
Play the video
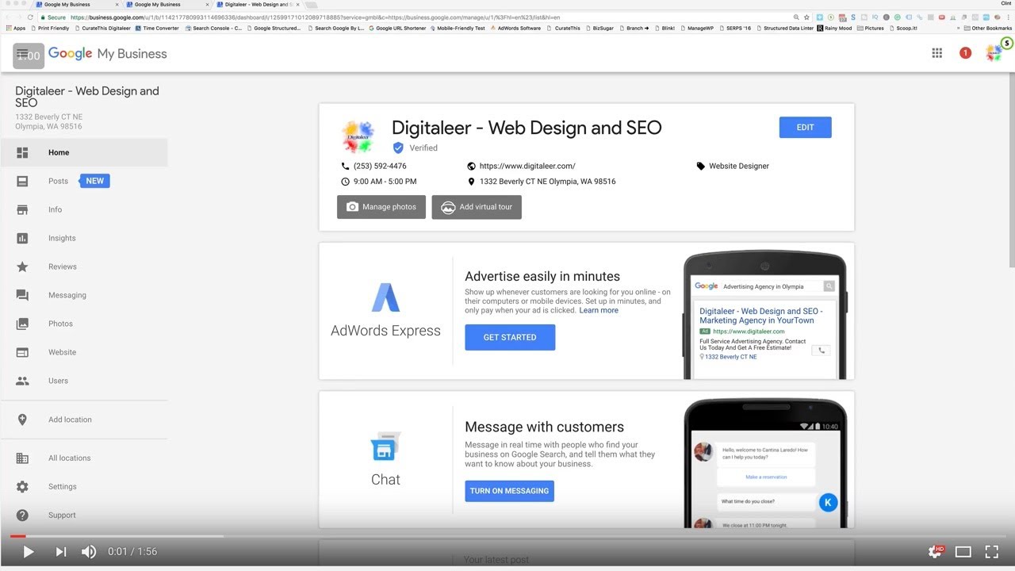pos(29,552)
